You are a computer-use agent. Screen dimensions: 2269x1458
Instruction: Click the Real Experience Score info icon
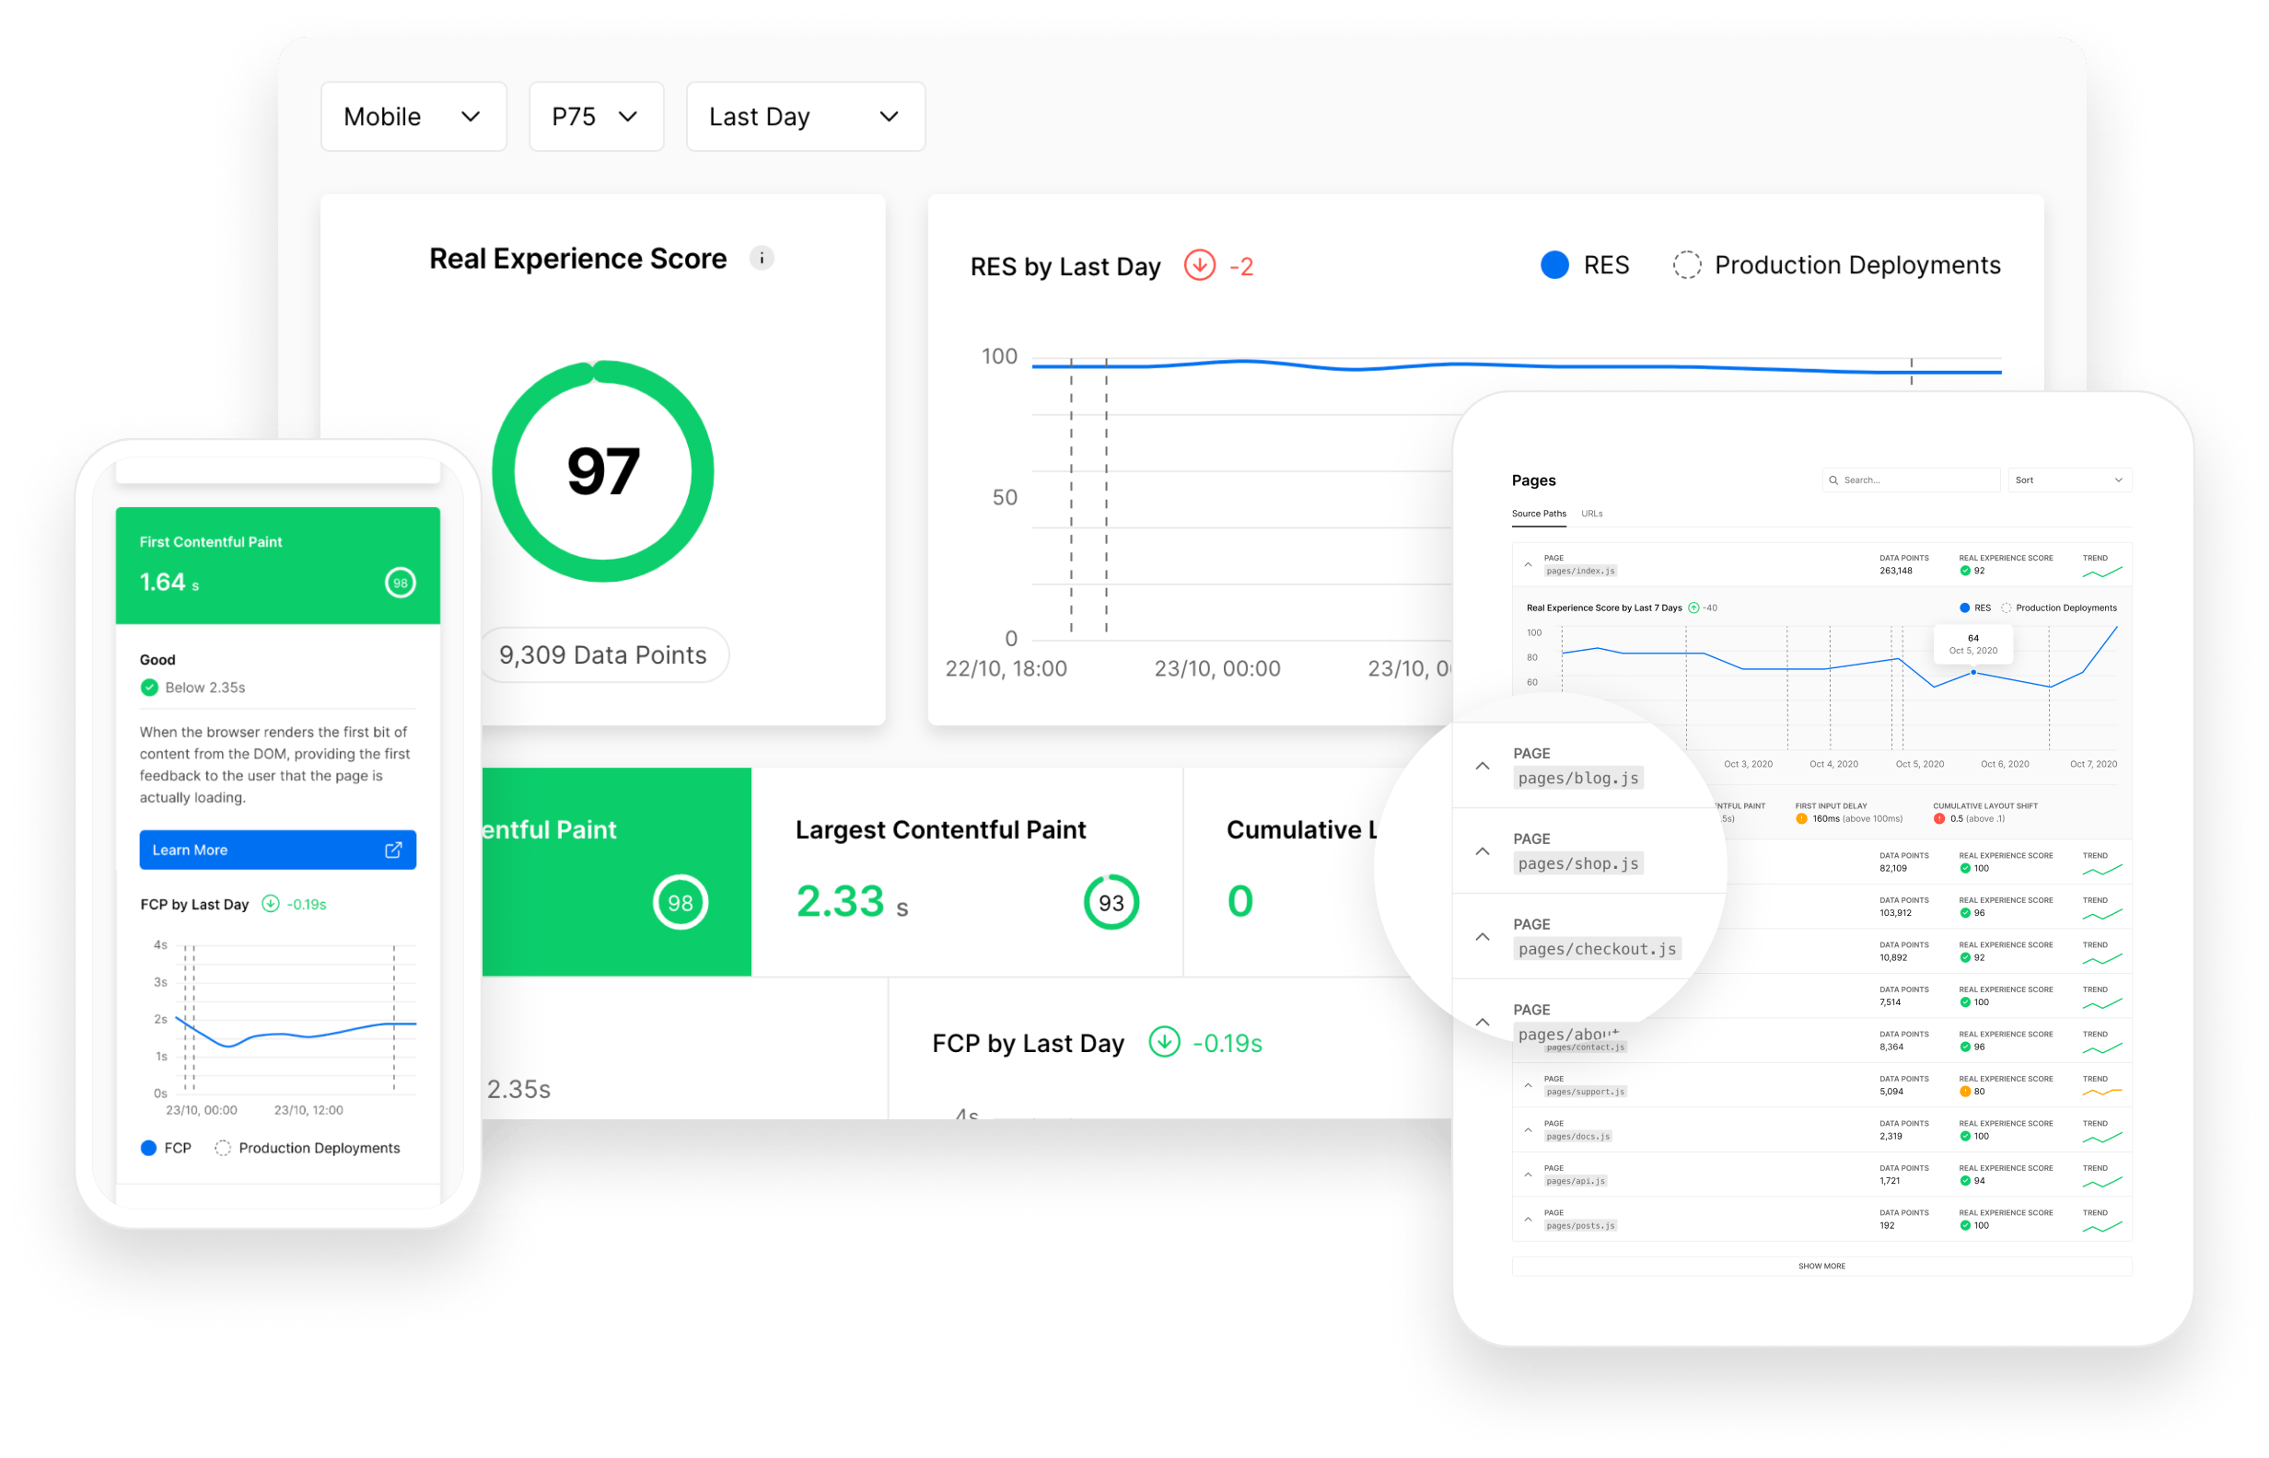[x=763, y=257]
